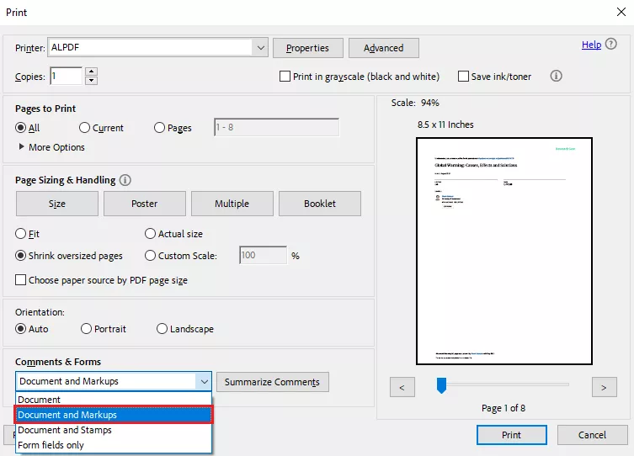Increase copies with the up stepper arrow
This screenshot has width=634, height=456.
click(x=92, y=72)
